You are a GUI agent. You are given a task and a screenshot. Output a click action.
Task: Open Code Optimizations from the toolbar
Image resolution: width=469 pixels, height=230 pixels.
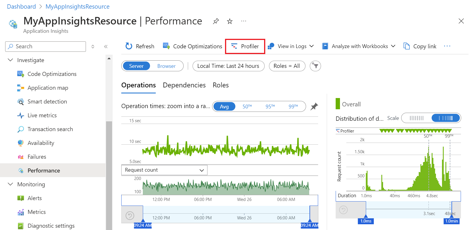tap(192, 46)
